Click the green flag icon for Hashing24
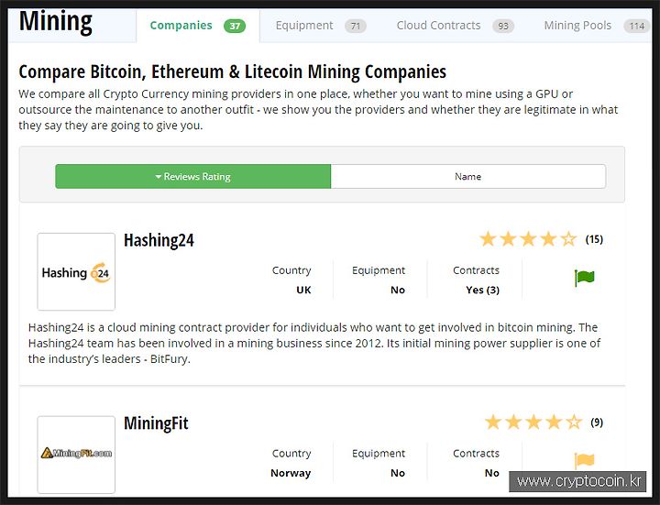This screenshot has height=505, width=660. click(584, 278)
